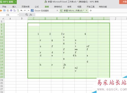Open the 特色功能 ribbon tab
This screenshot has height=93, width=127.
(x=103, y=7)
